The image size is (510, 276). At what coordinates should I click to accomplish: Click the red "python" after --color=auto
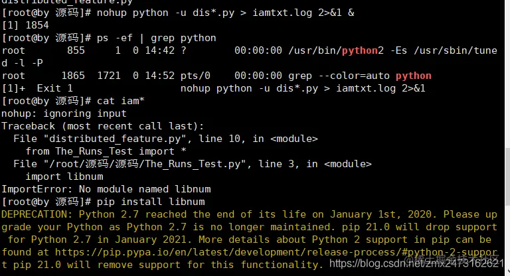pyautogui.click(x=414, y=76)
